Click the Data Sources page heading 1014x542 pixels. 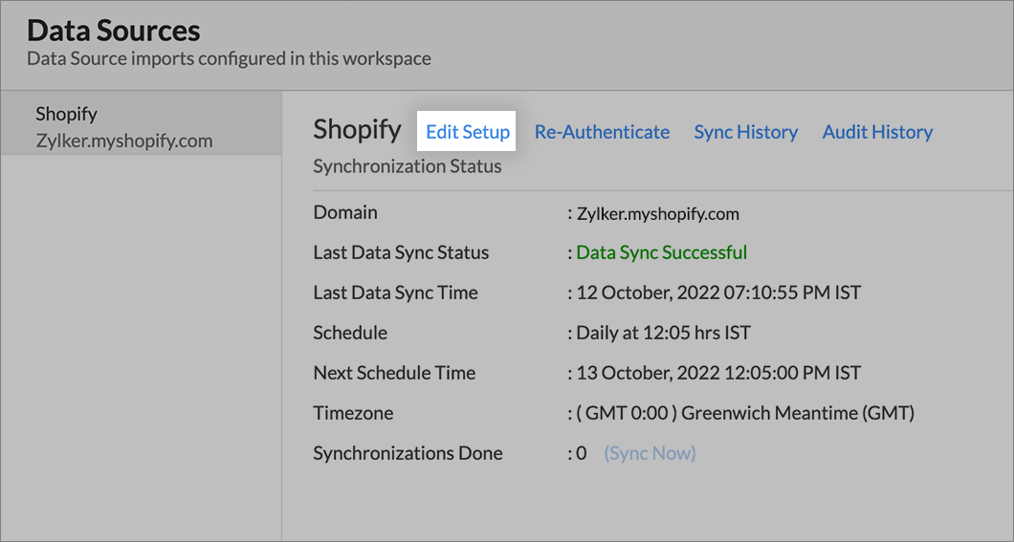[x=114, y=31]
